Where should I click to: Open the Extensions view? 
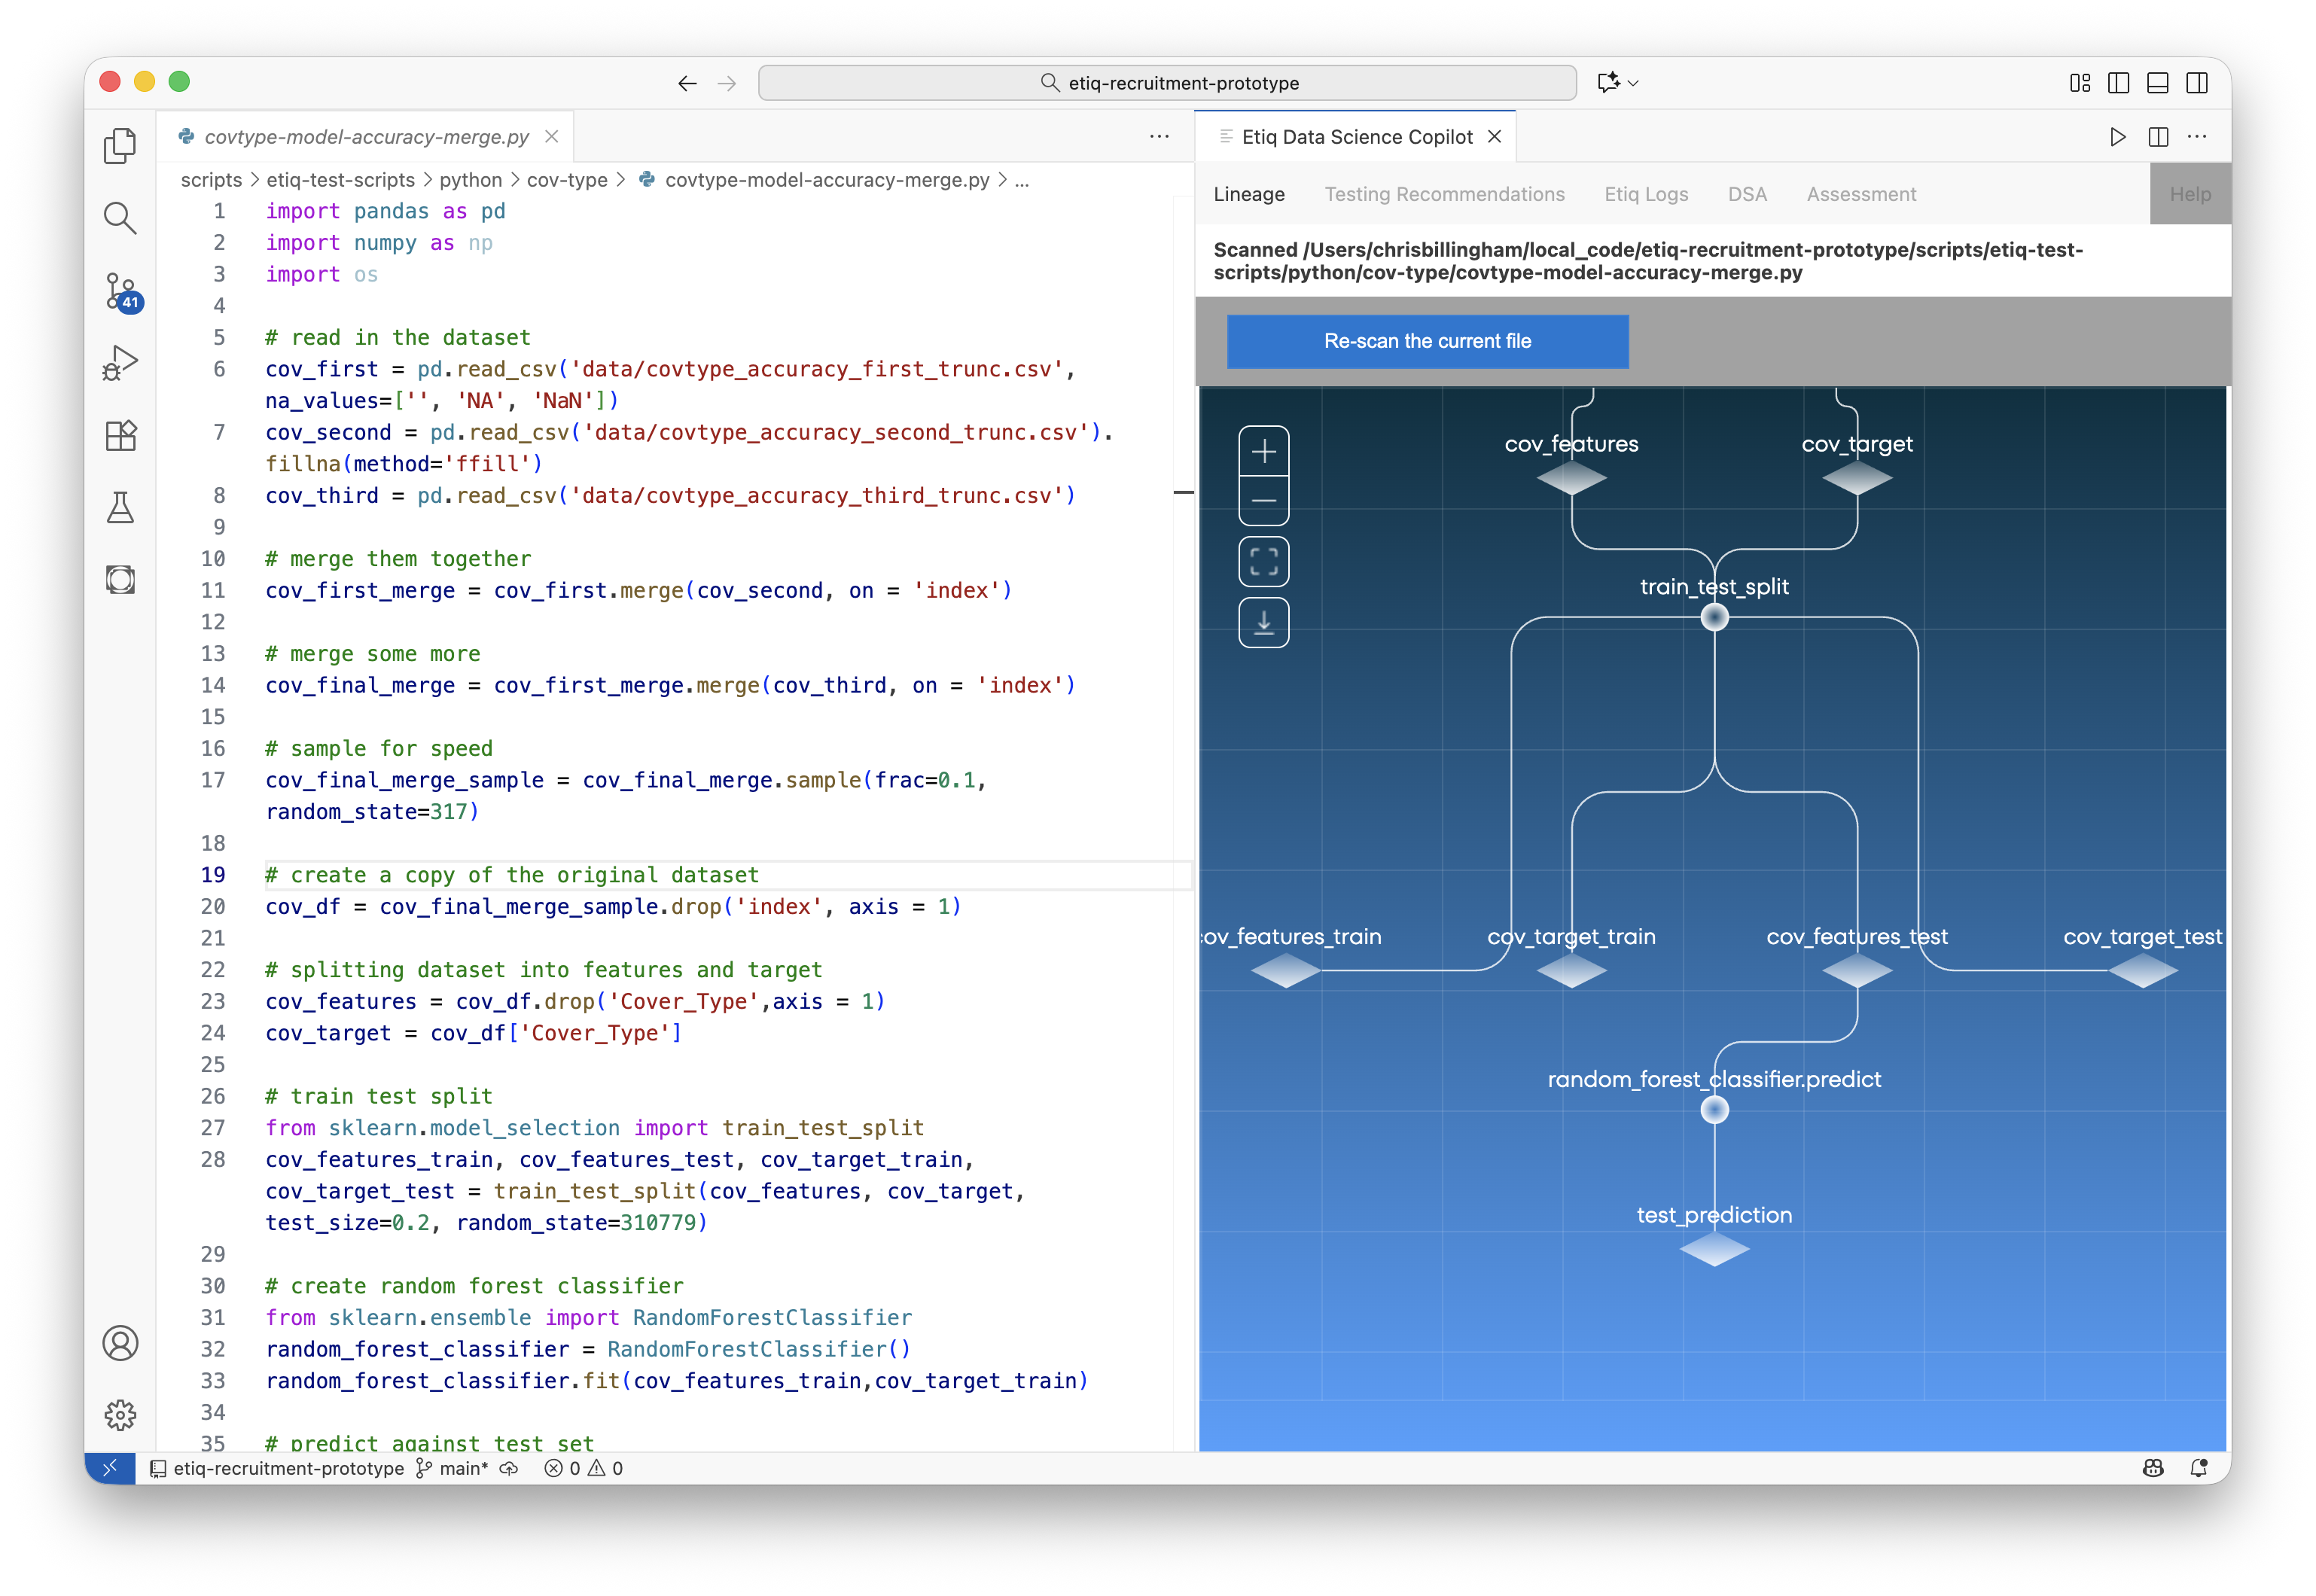121,436
